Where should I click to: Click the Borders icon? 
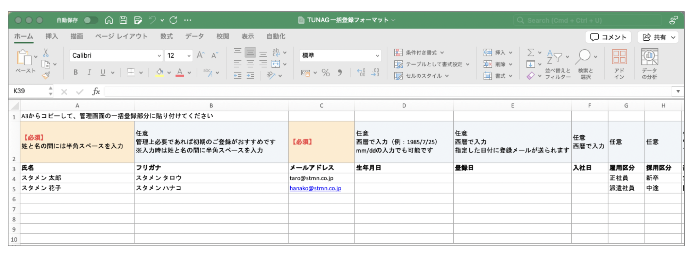point(131,72)
